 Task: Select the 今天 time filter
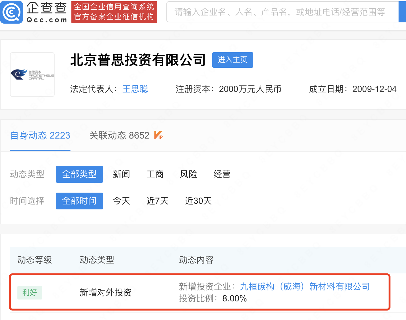pos(121,201)
